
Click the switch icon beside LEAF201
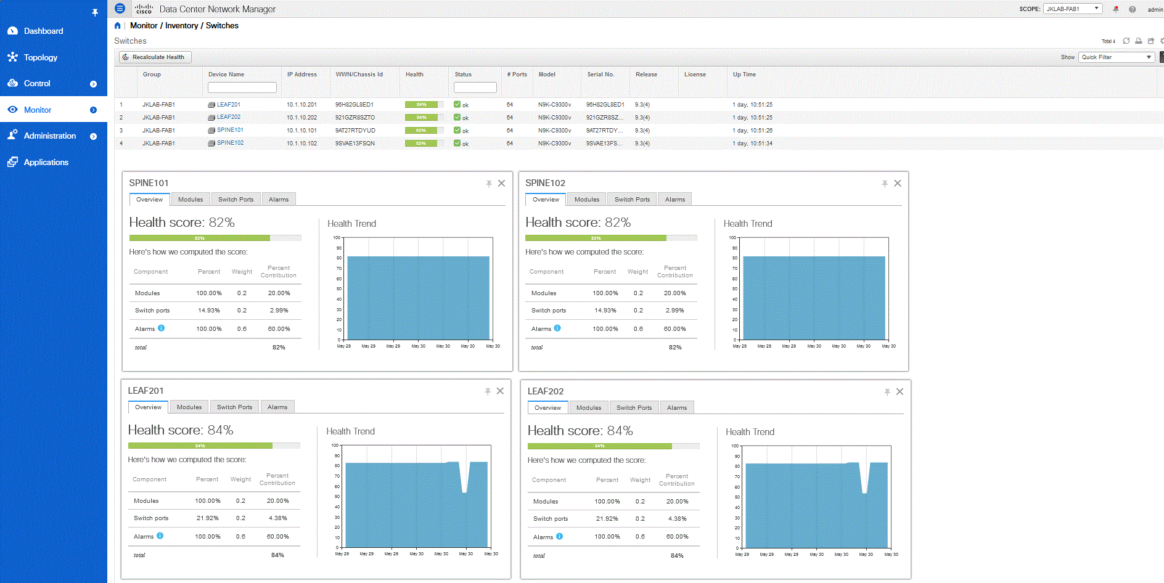[211, 105]
